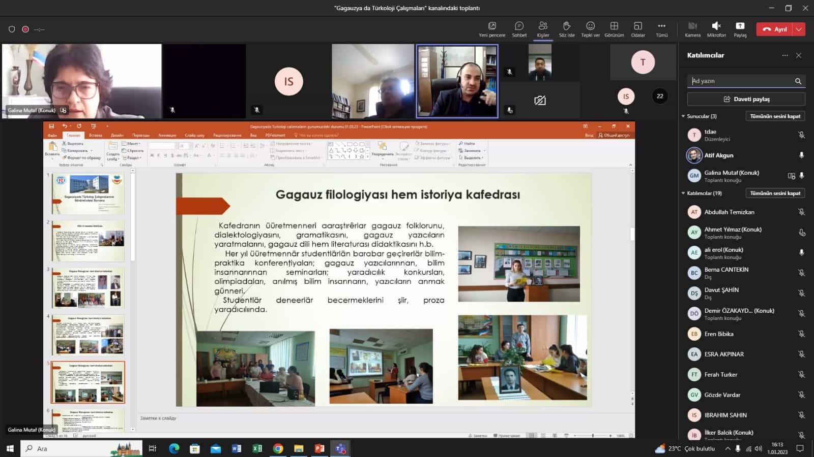Open Google Chrome from the taskbar
Screen dimensions: 814x457
[x=278, y=448]
